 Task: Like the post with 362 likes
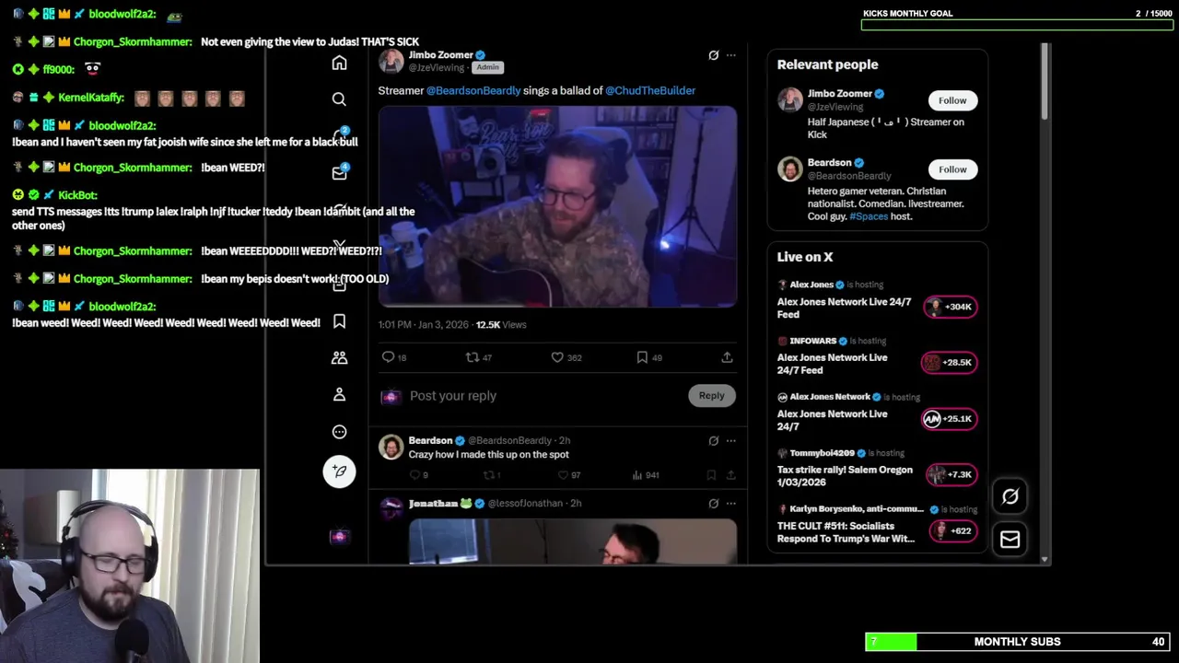[x=557, y=357]
